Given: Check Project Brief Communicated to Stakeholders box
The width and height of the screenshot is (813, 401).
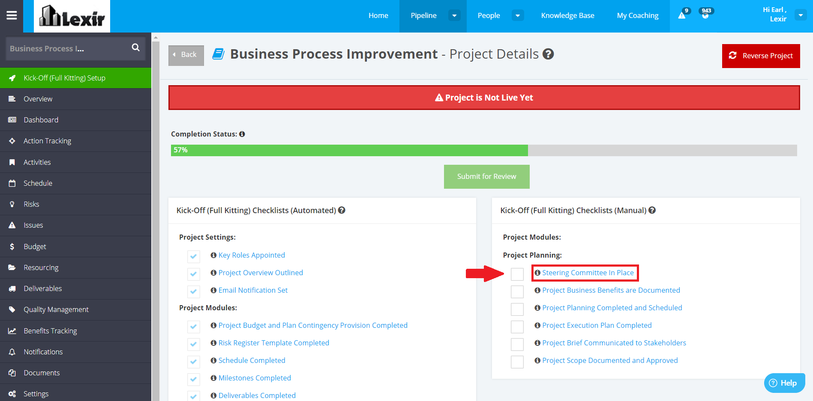Looking at the screenshot, I should (517, 344).
